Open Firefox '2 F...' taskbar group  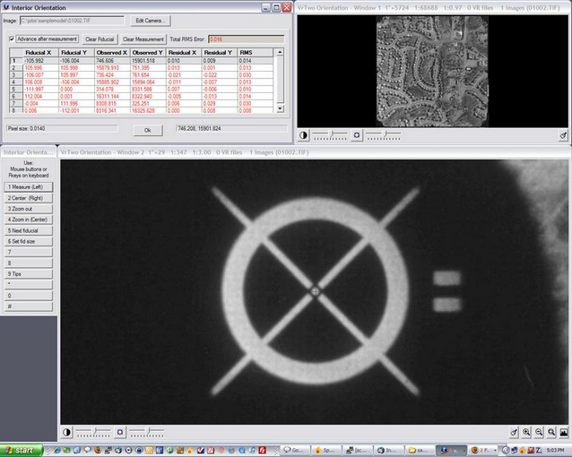pos(483,451)
